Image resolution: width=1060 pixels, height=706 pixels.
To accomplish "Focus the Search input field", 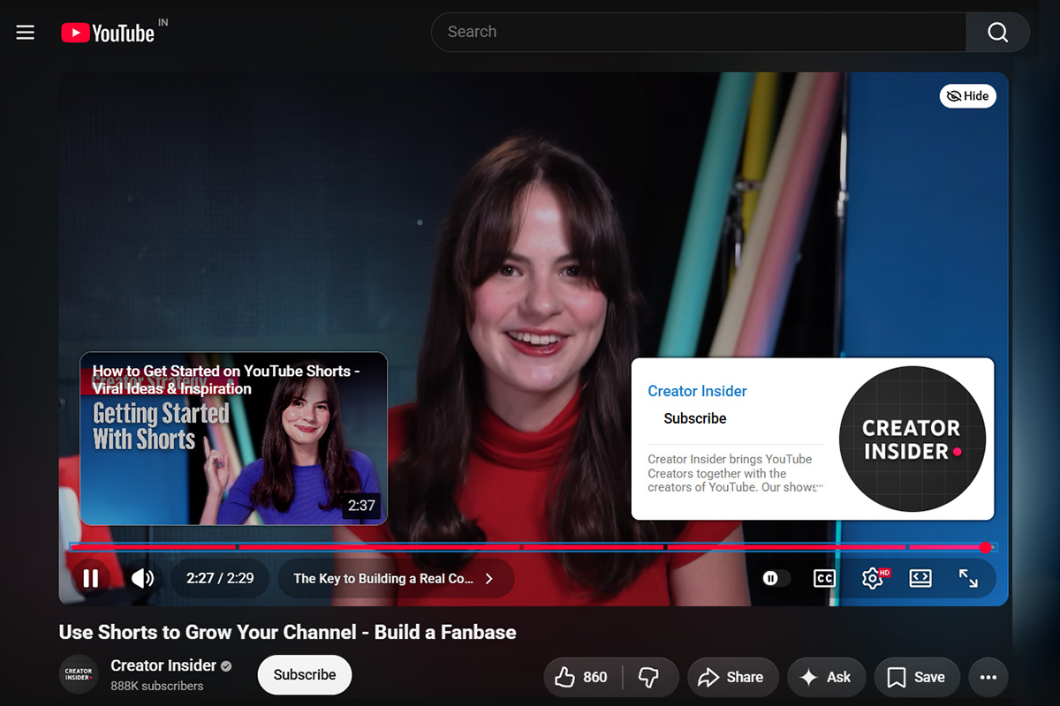I will pyautogui.click(x=698, y=33).
